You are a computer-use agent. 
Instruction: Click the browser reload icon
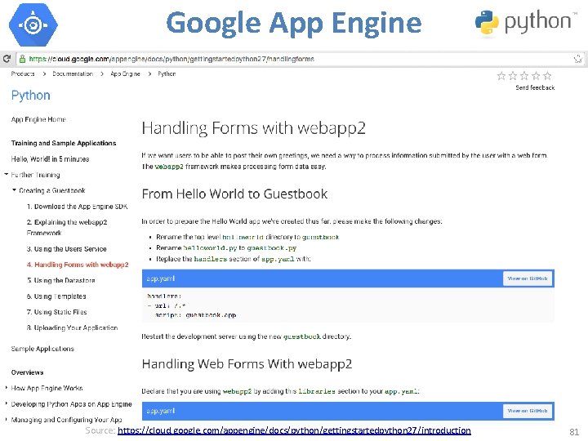[x=7, y=59]
